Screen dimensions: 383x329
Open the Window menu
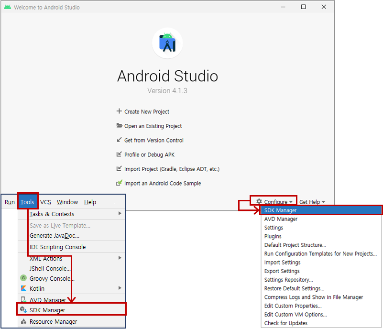click(67, 202)
